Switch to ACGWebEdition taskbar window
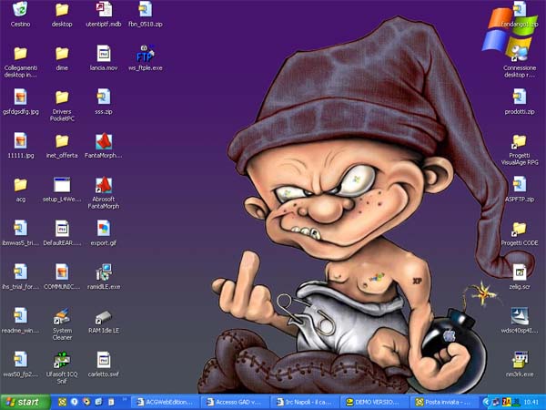Image resolution: width=546 pixels, height=410 pixels. click(165, 403)
